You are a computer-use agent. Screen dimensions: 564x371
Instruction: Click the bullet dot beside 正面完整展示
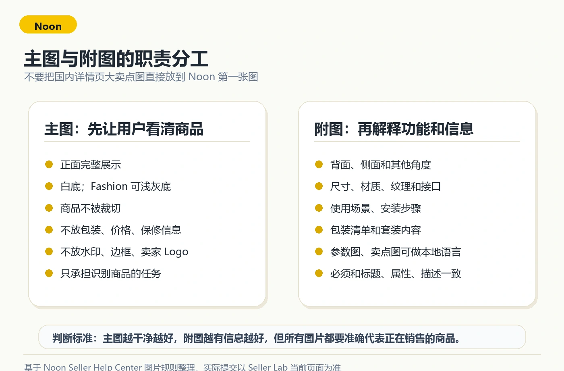coord(49,164)
